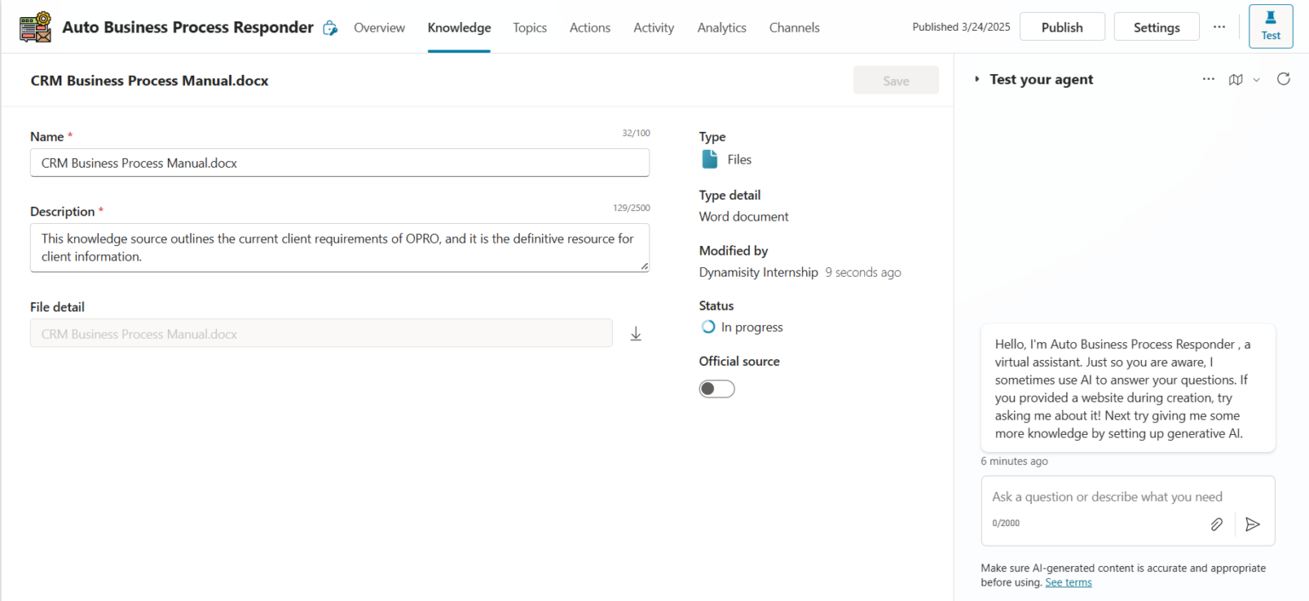Viewport: 1309px width, 601px height.
Task: Refresh the test conversation
Action: pos(1283,79)
